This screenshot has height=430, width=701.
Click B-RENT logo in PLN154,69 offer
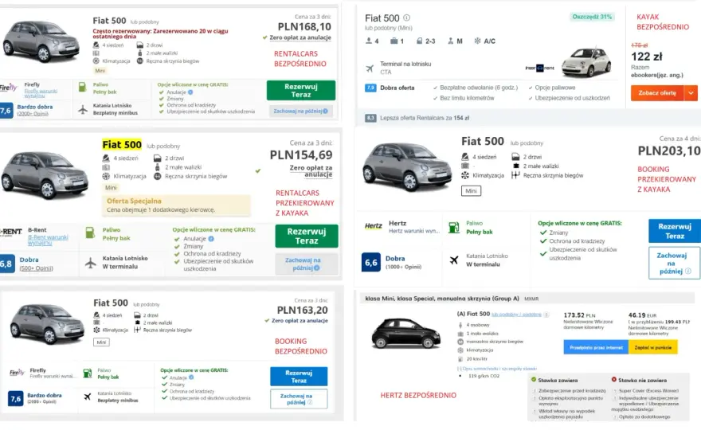pyautogui.click(x=10, y=232)
